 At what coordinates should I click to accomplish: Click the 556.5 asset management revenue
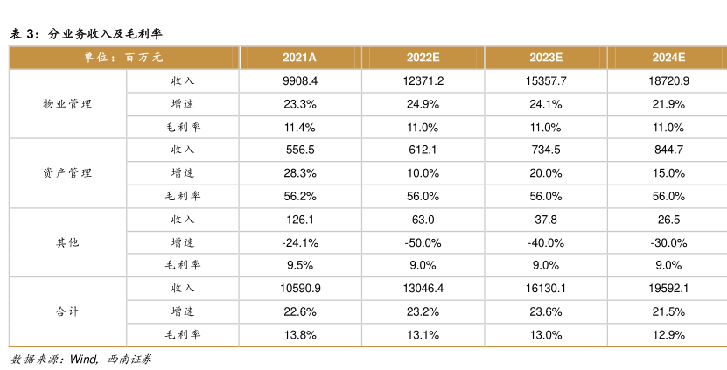tap(299, 150)
